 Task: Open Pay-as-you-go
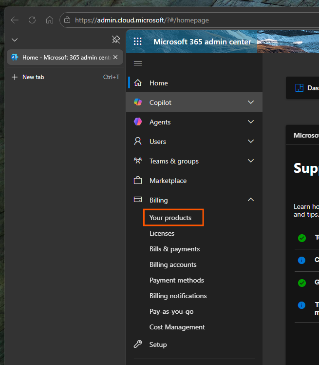171,311
